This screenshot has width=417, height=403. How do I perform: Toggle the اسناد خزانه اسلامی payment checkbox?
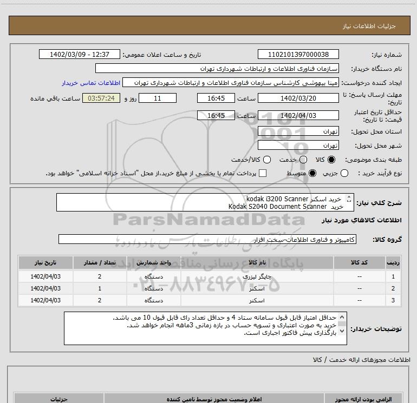(x=263, y=173)
